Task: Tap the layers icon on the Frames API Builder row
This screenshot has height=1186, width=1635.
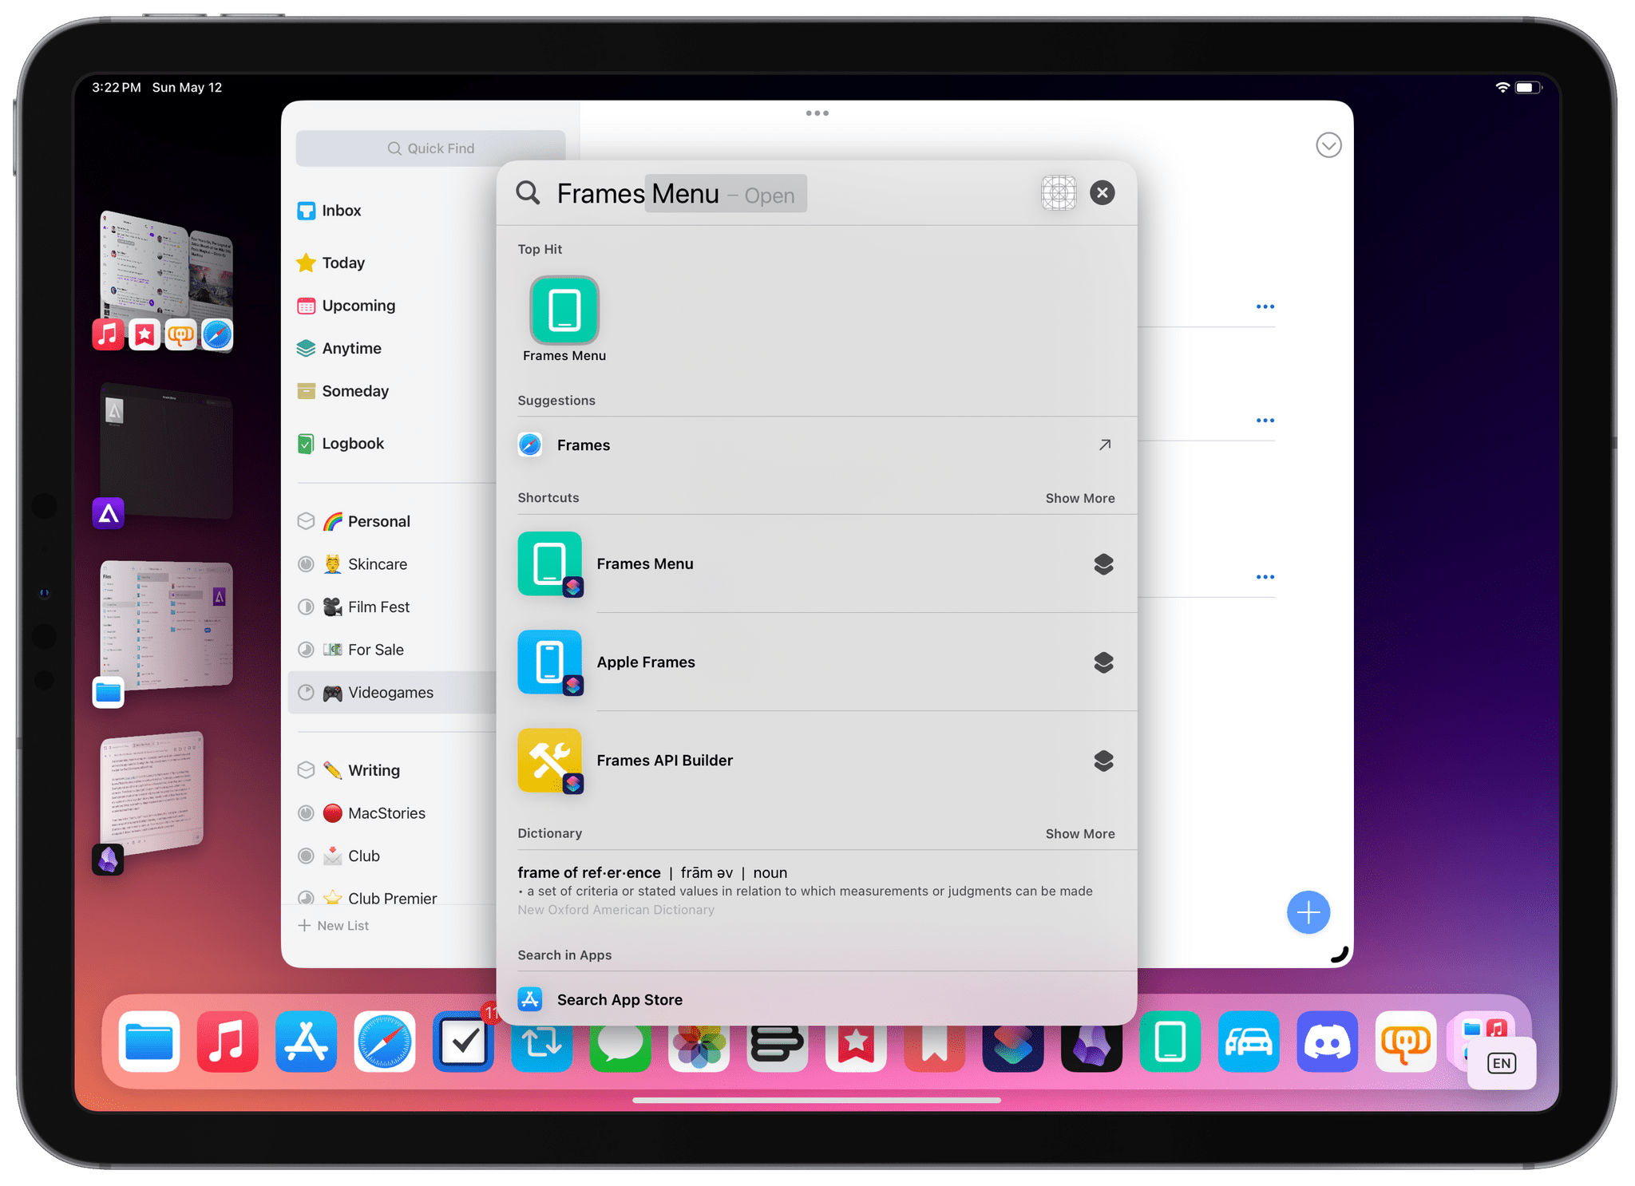Action: [x=1103, y=761]
